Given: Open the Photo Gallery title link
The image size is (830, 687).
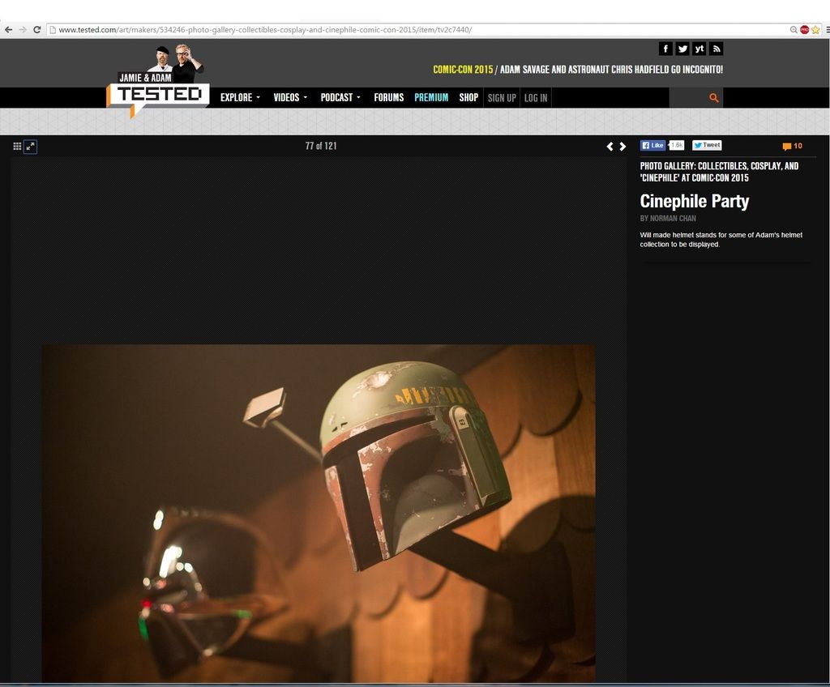Looking at the screenshot, I should [720, 172].
